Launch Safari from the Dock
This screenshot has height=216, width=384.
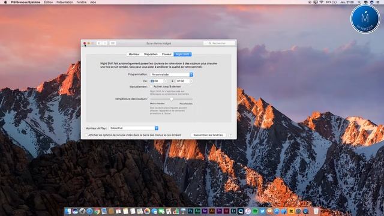[89, 211]
